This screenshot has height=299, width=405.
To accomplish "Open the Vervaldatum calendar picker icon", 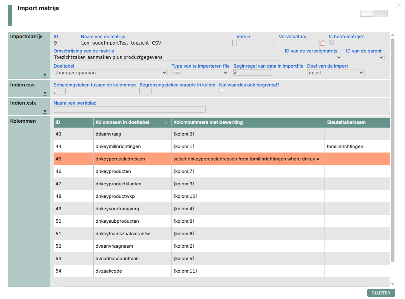I will 322,43.
